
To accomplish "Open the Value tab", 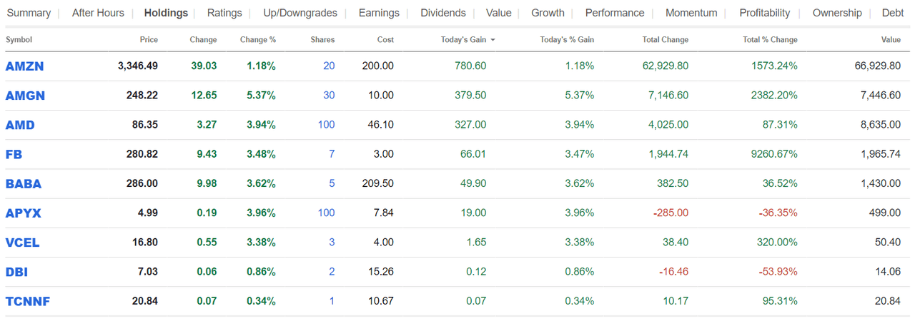I will (x=498, y=13).
